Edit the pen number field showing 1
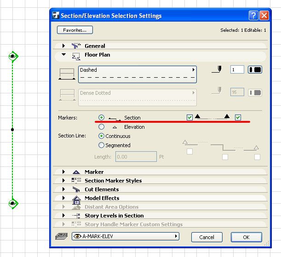 pos(237,69)
